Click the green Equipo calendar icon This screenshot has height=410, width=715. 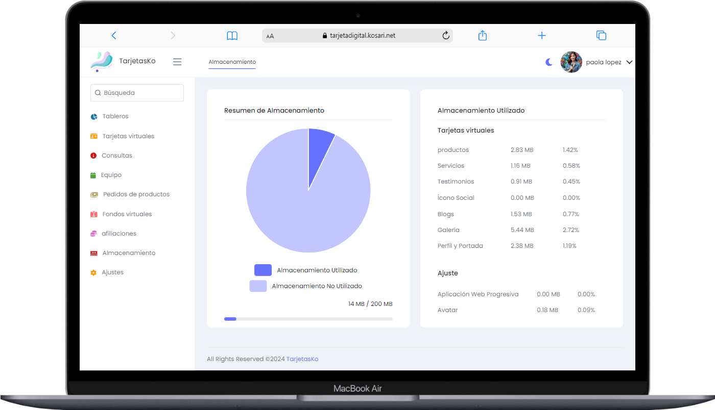93,175
